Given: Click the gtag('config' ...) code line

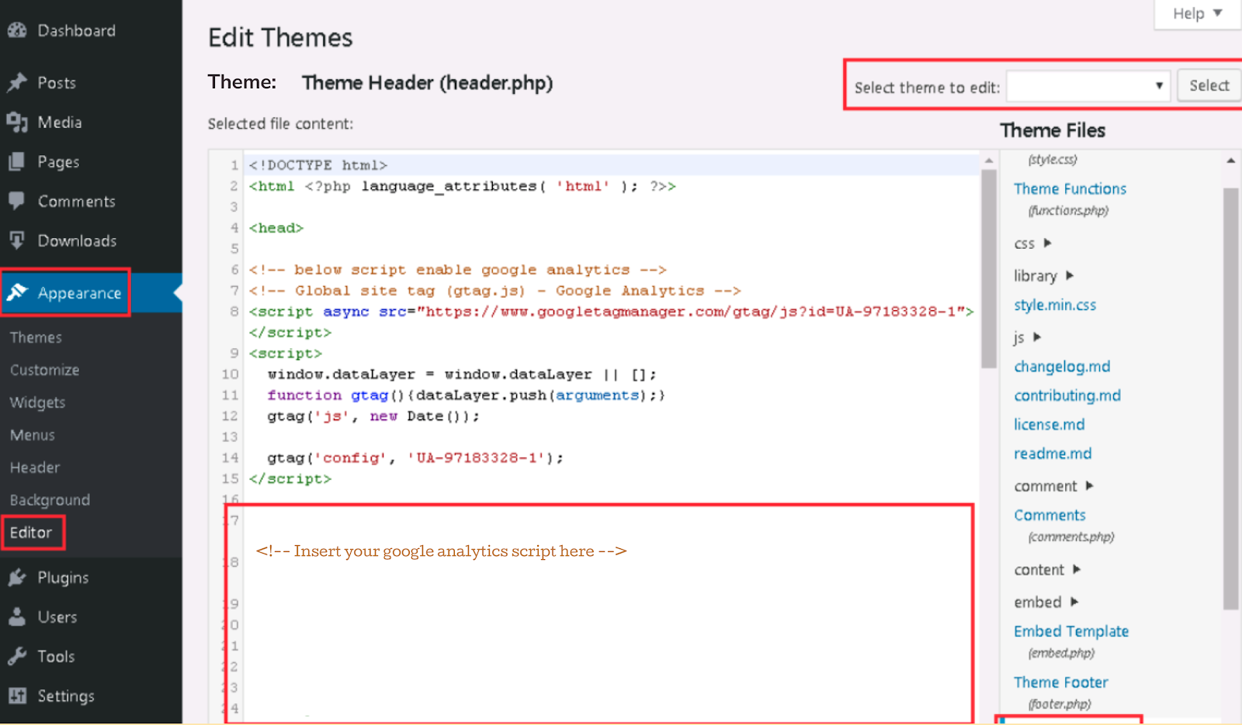Looking at the screenshot, I should pyautogui.click(x=415, y=458).
